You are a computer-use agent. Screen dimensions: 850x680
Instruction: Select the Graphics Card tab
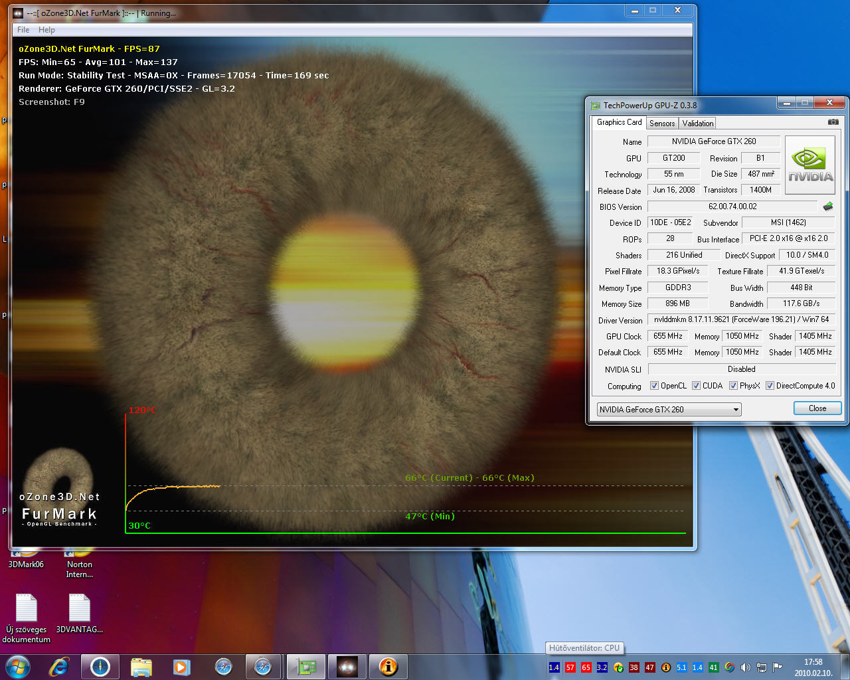point(619,122)
